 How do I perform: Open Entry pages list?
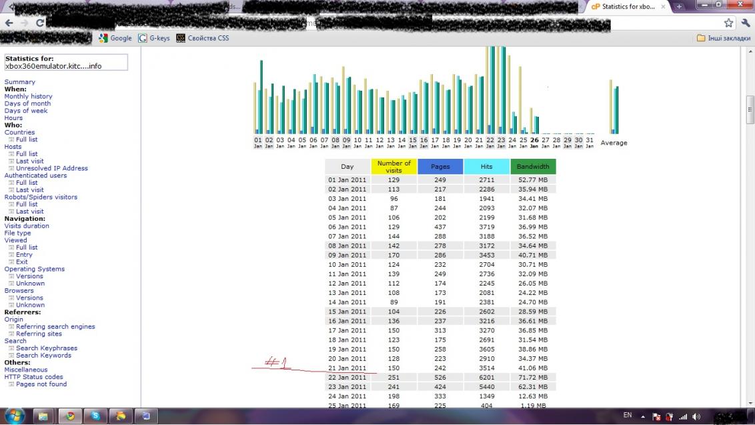coord(24,255)
